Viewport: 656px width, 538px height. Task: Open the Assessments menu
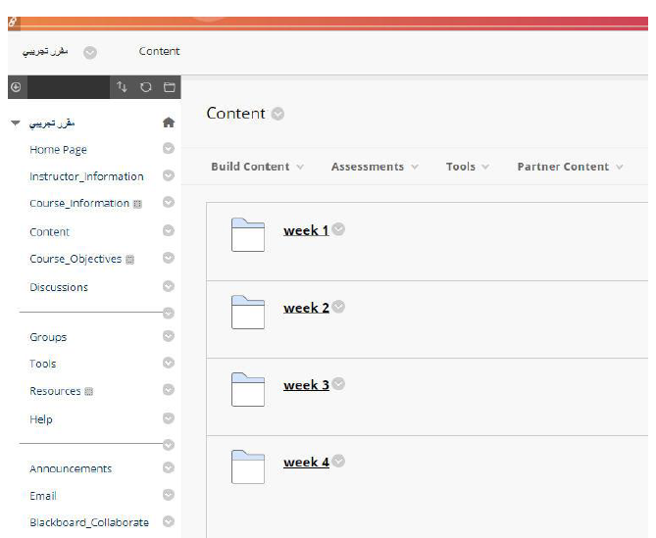click(x=375, y=167)
